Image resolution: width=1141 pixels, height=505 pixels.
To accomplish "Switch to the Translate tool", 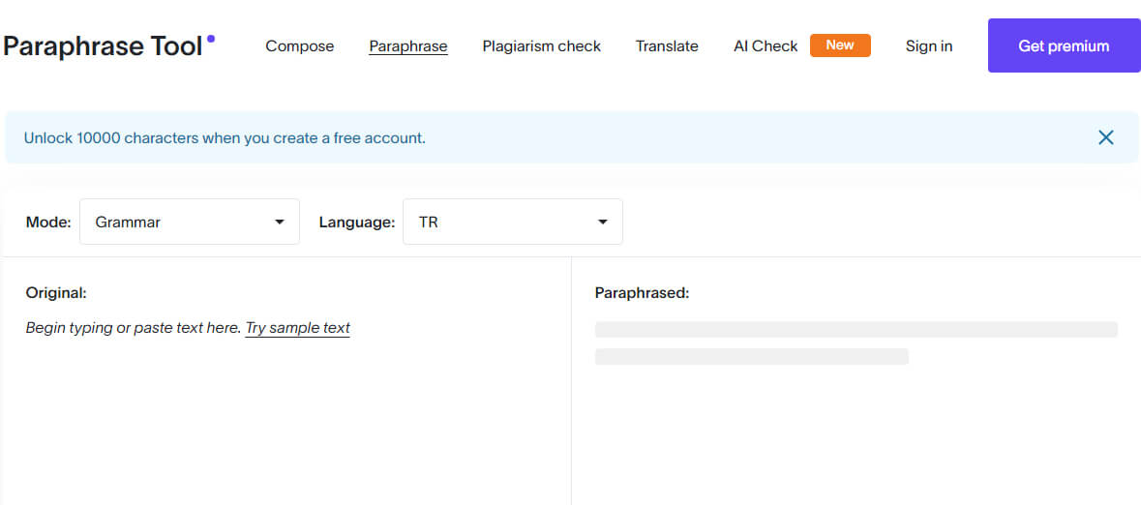I will coord(667,46).
